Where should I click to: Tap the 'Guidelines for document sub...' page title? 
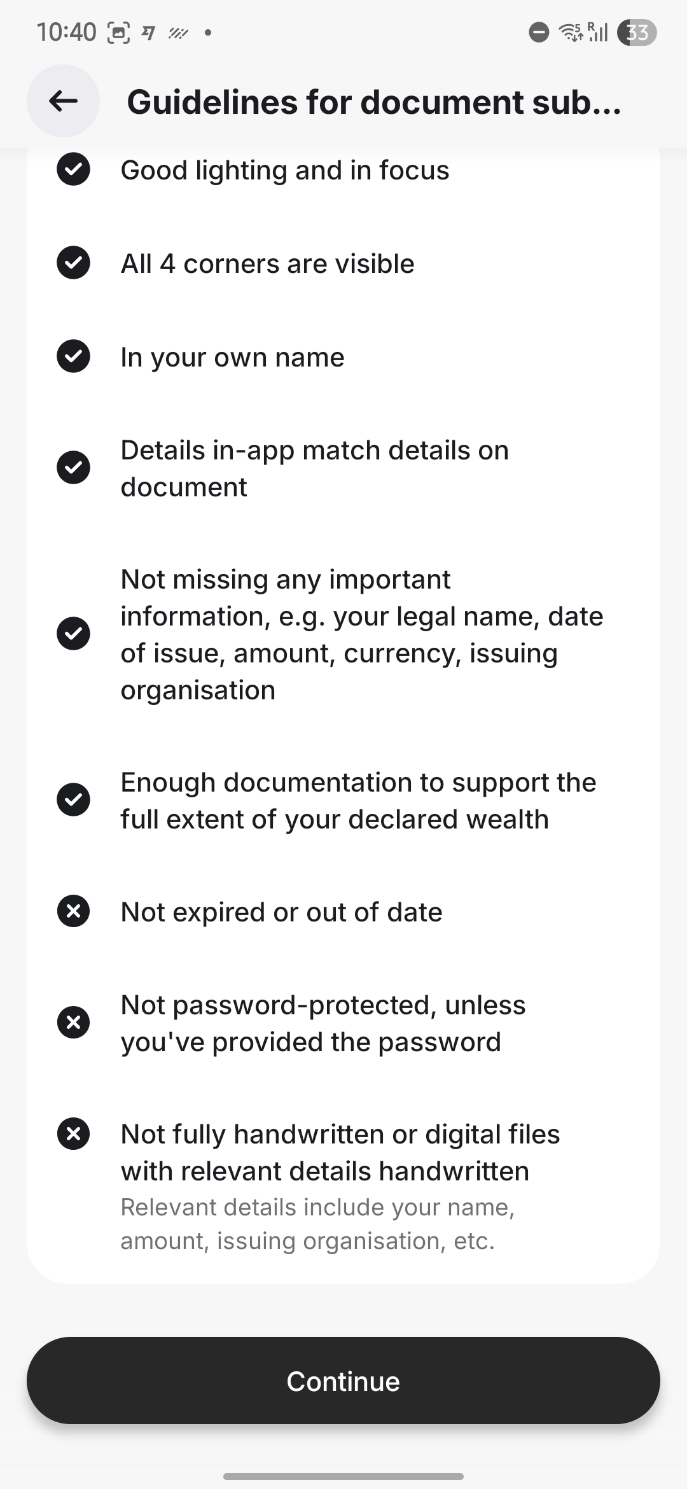(374, 102)
